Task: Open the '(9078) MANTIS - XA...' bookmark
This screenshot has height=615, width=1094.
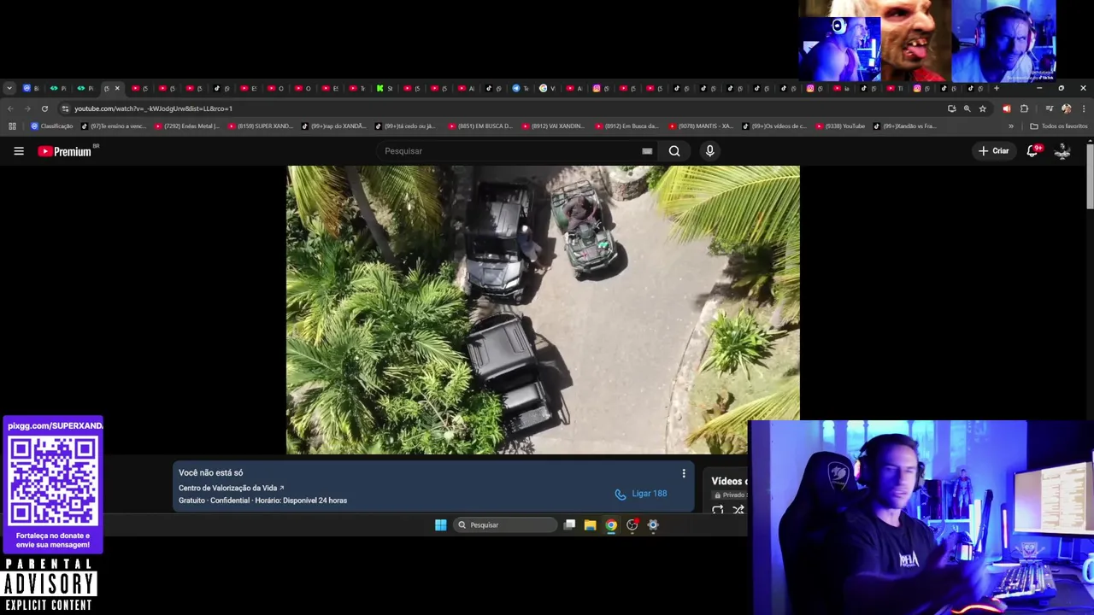Action: tap(702, 126)
